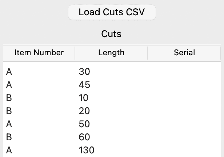Click item B in the length 10 row
This screenshot has height=157, width=224.
tap(9, 98)
